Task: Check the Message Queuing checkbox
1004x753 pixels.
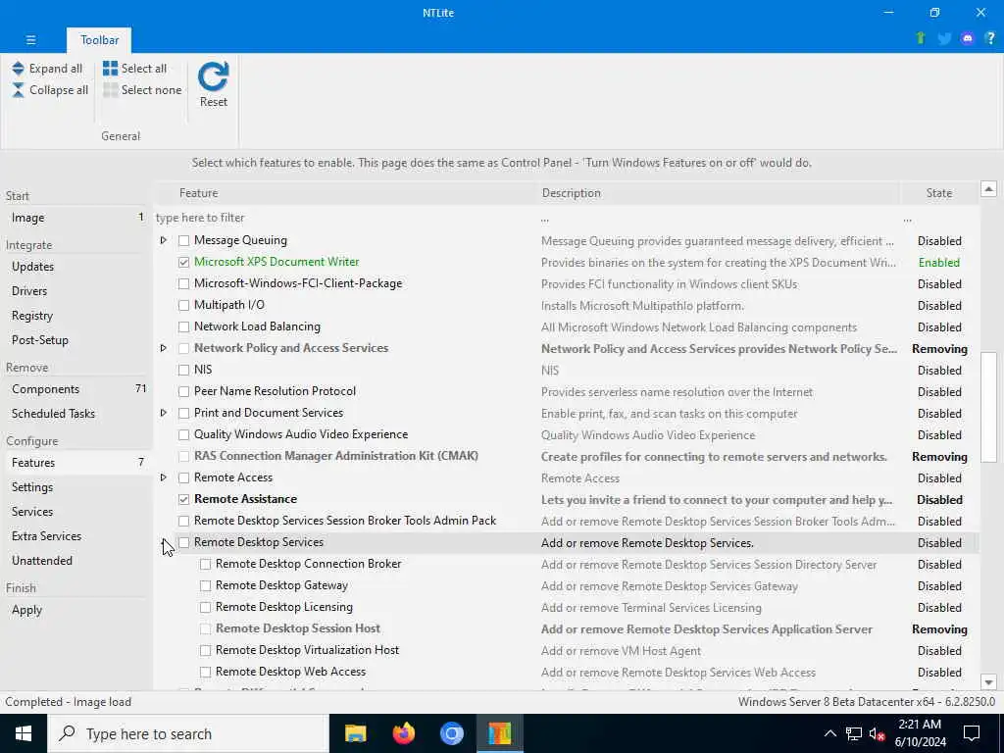Action: coord(183,241)
